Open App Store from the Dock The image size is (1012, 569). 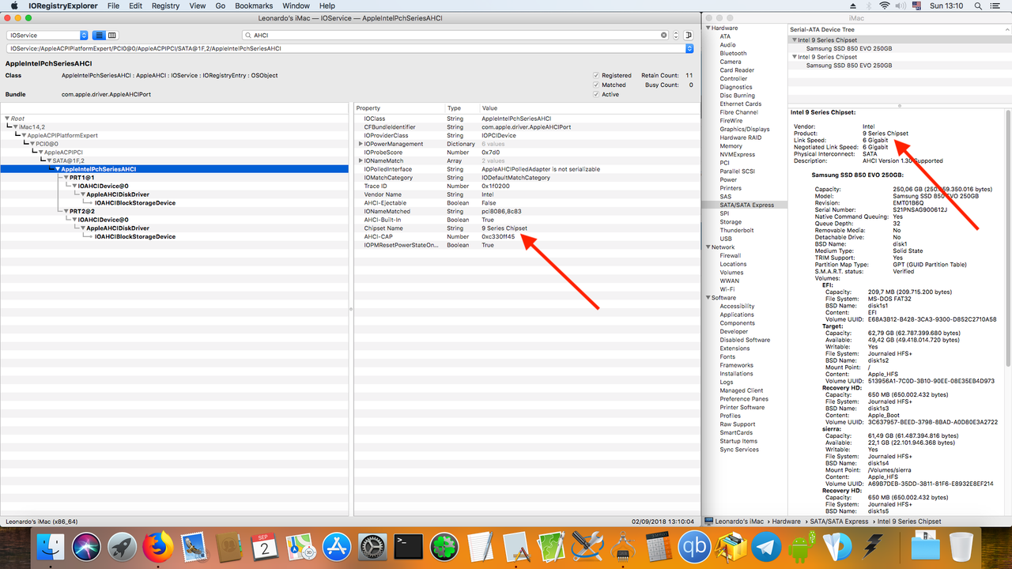[x=337, y=547]
